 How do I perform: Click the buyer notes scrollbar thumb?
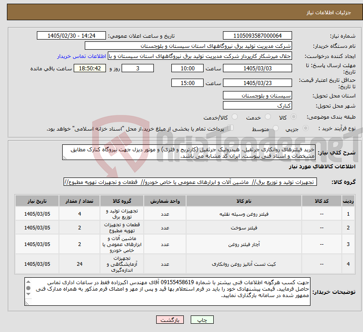point(28,288)
